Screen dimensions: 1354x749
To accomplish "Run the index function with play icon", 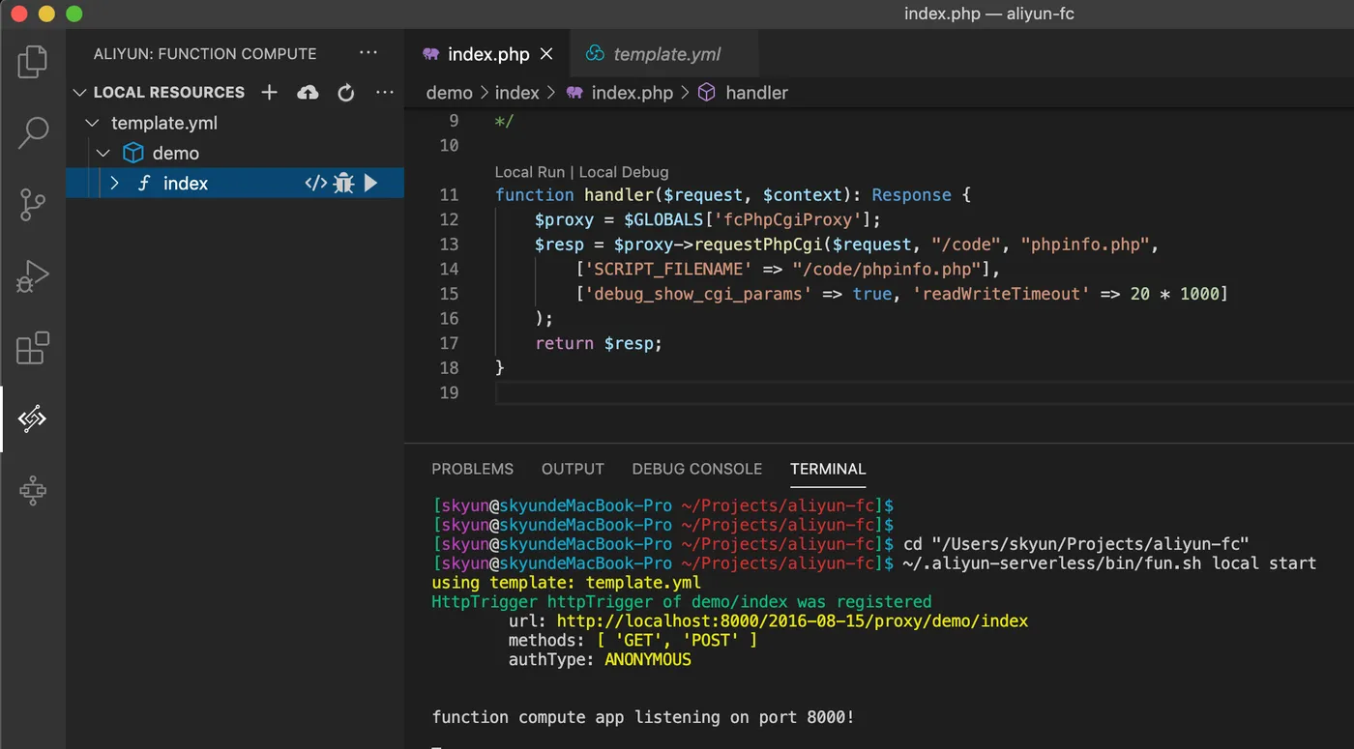I will click(x=370, y=183).
